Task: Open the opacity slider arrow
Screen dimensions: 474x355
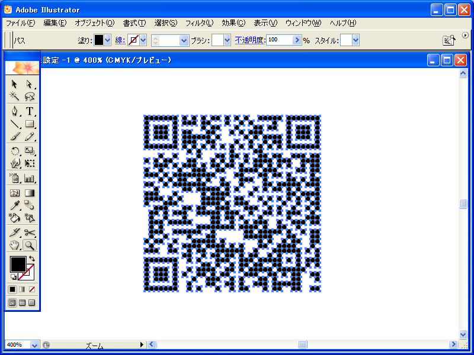Action: (297, 40)
